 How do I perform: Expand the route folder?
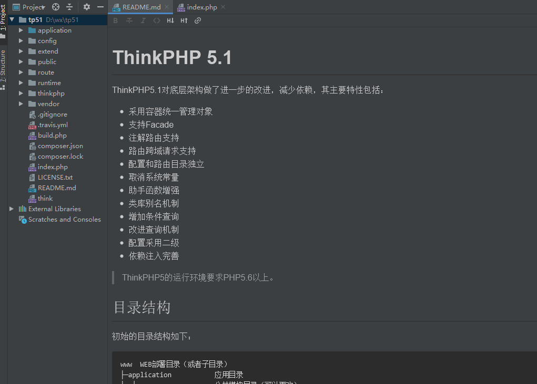pos(21,72)
